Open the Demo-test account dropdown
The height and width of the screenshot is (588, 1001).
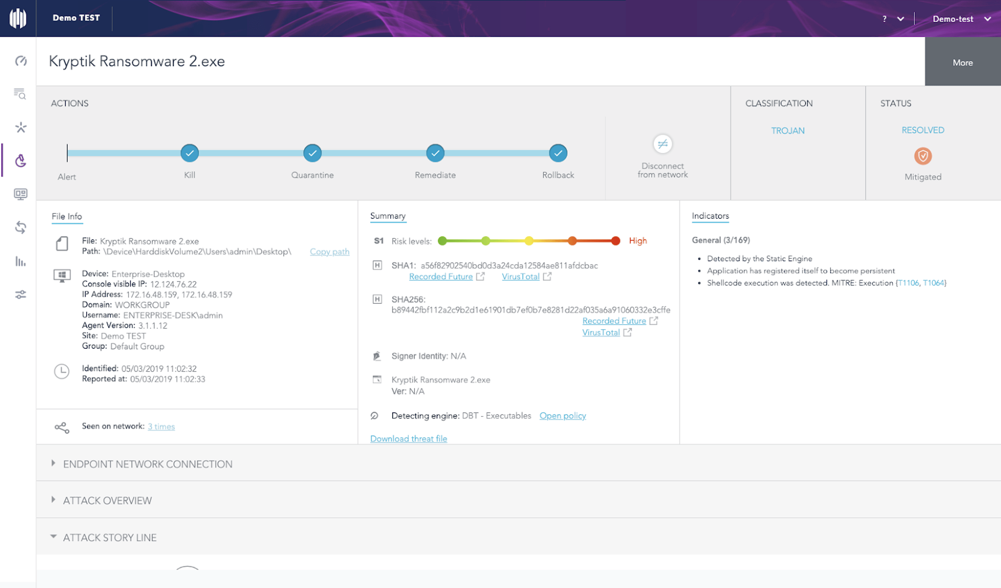click(x=961, y=19)
